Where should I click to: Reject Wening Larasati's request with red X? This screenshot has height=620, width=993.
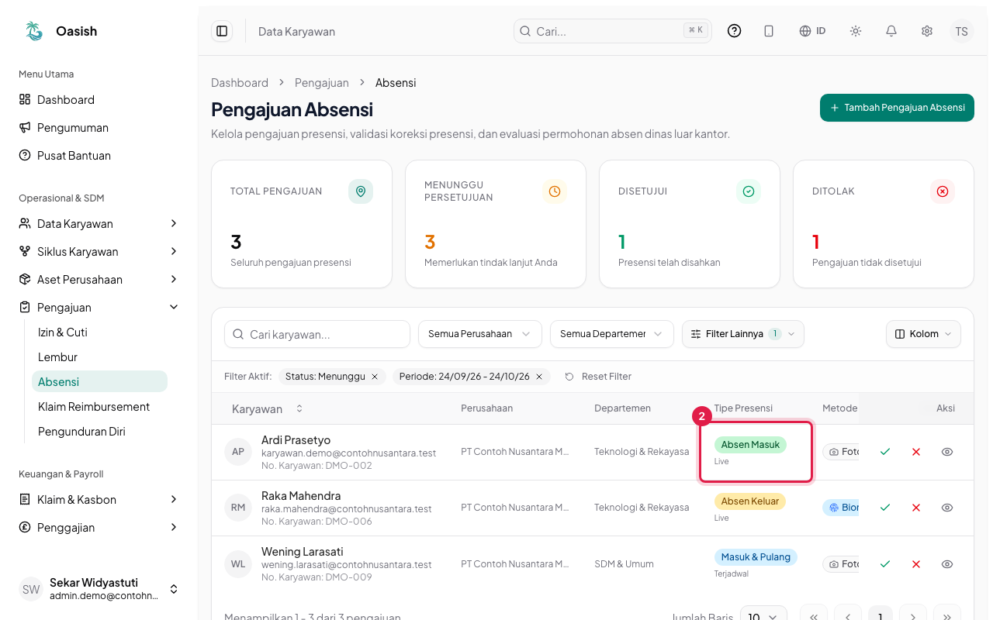tap(916, 564)
